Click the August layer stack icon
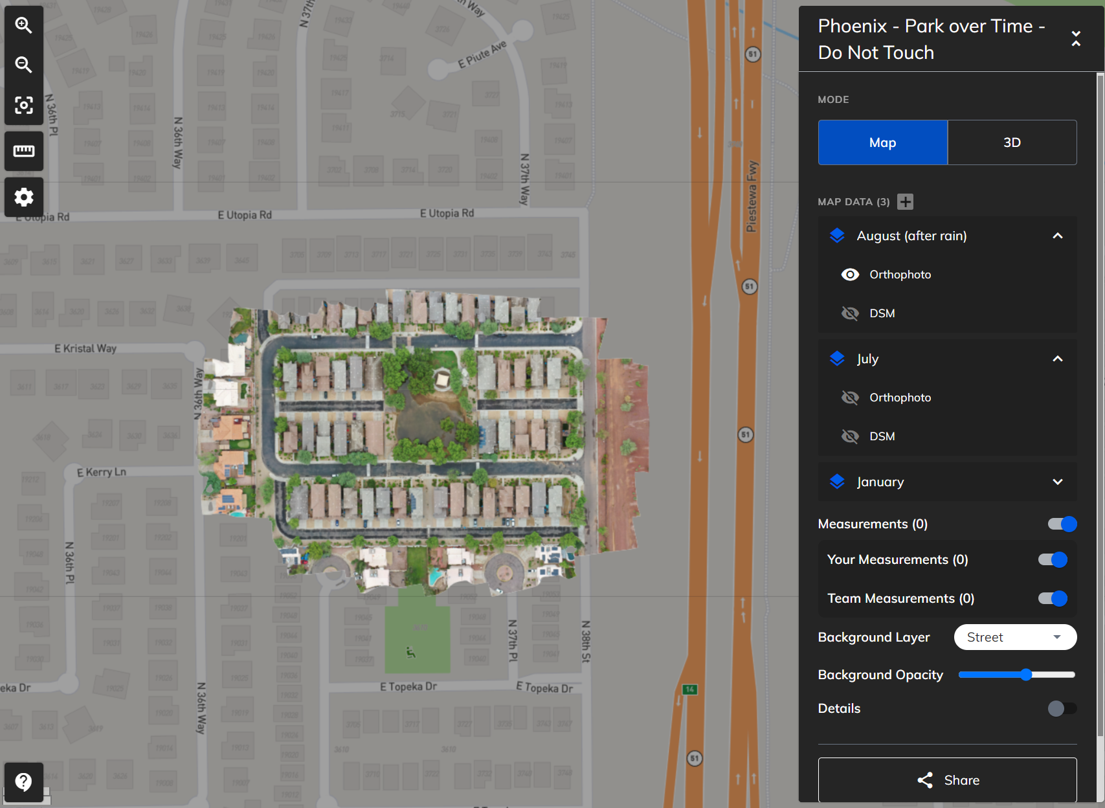The image size is (1105, 808). pyautogui.click(x=838, y=236)
